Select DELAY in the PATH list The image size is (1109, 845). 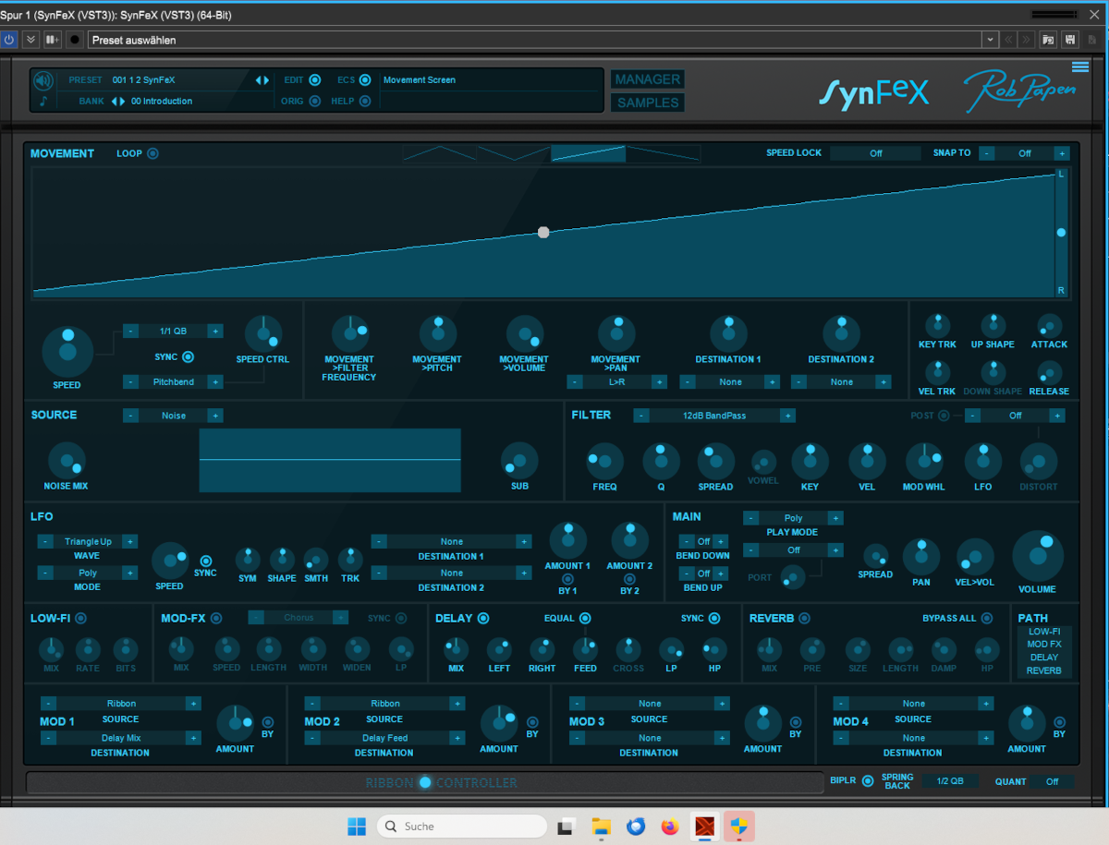(1044, 658)
